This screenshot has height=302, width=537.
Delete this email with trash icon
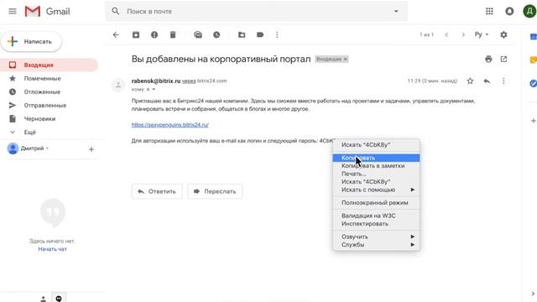tap(173, 35)
